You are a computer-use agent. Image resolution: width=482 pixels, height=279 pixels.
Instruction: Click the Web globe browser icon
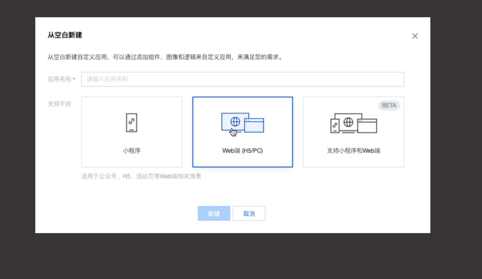tap(242, 123)
